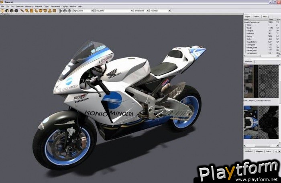Select the wheel_rear object in tree
The image size is (281, 183).
point(252,51)
